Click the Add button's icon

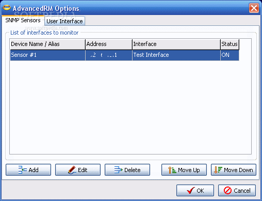tap(23, 169)
